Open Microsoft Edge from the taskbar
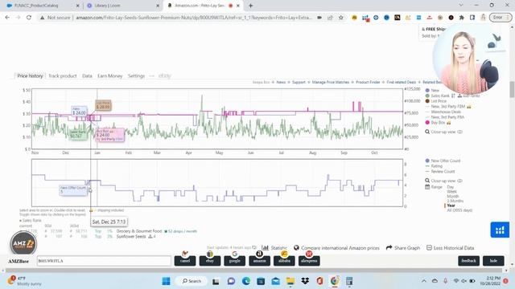515x289 pixels. pyautogui.click(x=245, y=281)
